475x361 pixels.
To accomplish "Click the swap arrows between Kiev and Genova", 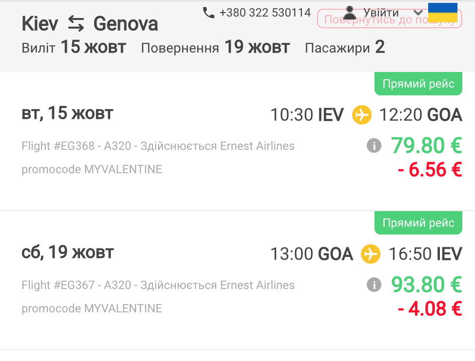I will click(76, 23).
